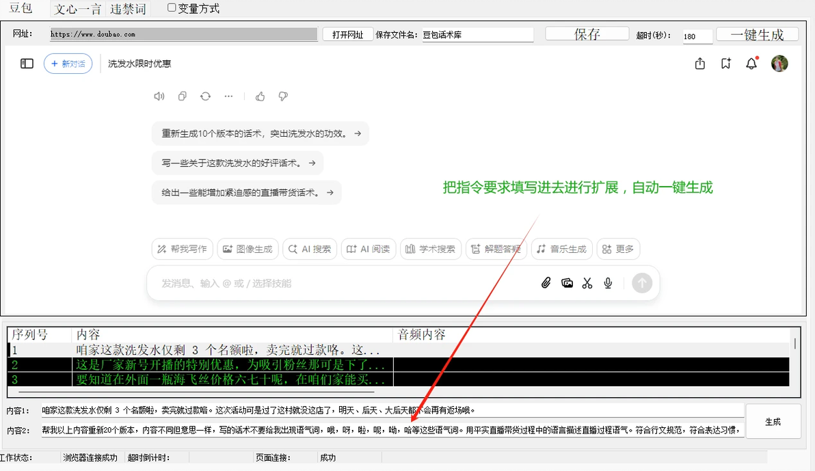Attach a file with the paperclip icon
Viewport: 815px width, 471px height.
[x=546, y=283]
